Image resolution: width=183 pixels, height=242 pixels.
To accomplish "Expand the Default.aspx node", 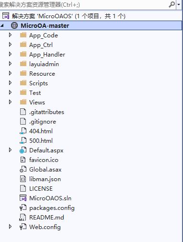I will tap(10, 150).
